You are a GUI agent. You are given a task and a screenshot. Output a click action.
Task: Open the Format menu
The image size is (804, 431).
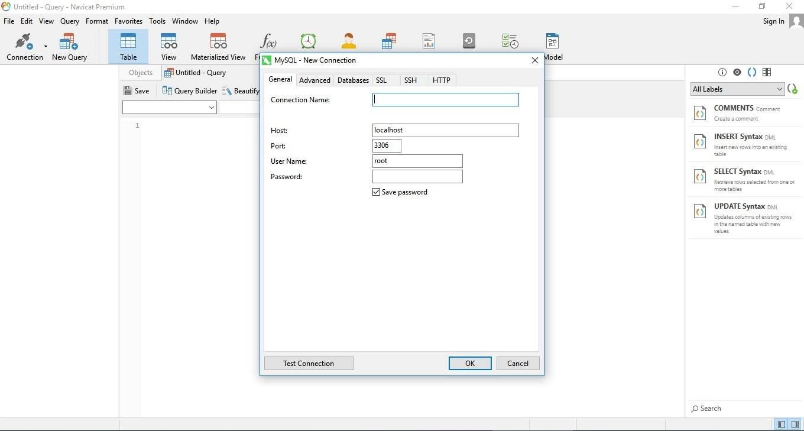[97, 21]
